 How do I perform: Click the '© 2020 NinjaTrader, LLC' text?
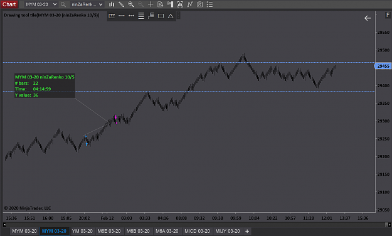(28, 208)
